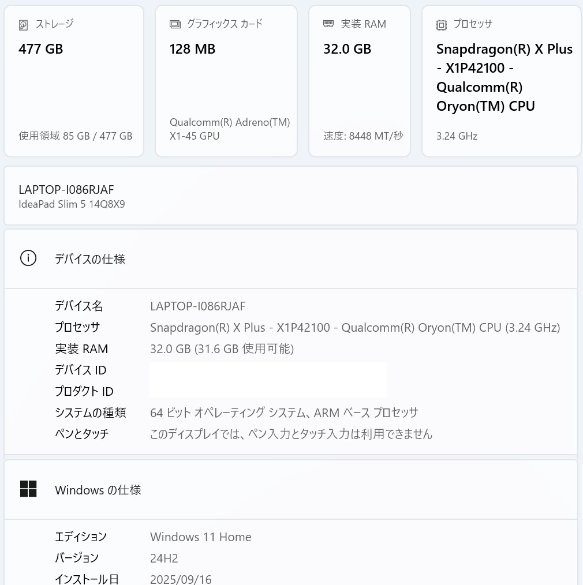Viewport: 583px width, 585px height.
Task: Click the info icon beside デバイスの仕様
Action: [28, 258]
